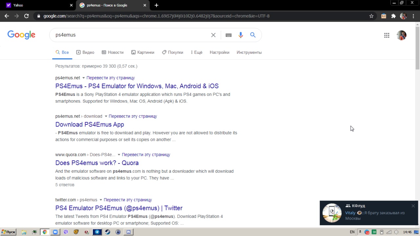This screenshot has height=236, width=420.
Task: Translate the twitter.com result page
Action: click(x=128, y=200)
